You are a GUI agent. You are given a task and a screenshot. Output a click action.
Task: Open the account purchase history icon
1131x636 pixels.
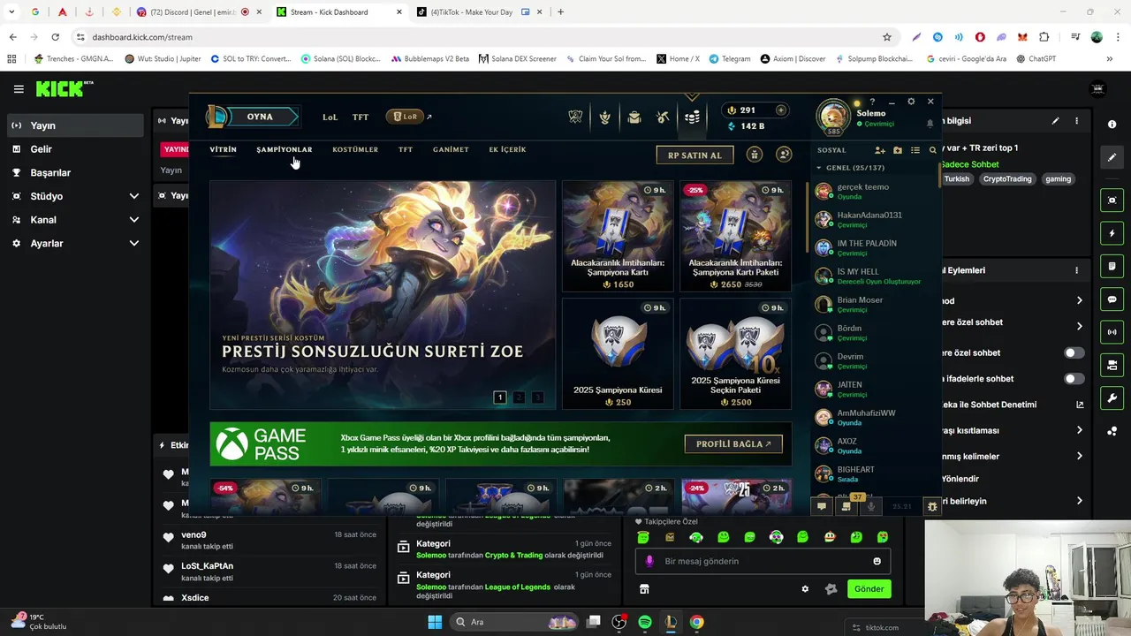point(784,155)
